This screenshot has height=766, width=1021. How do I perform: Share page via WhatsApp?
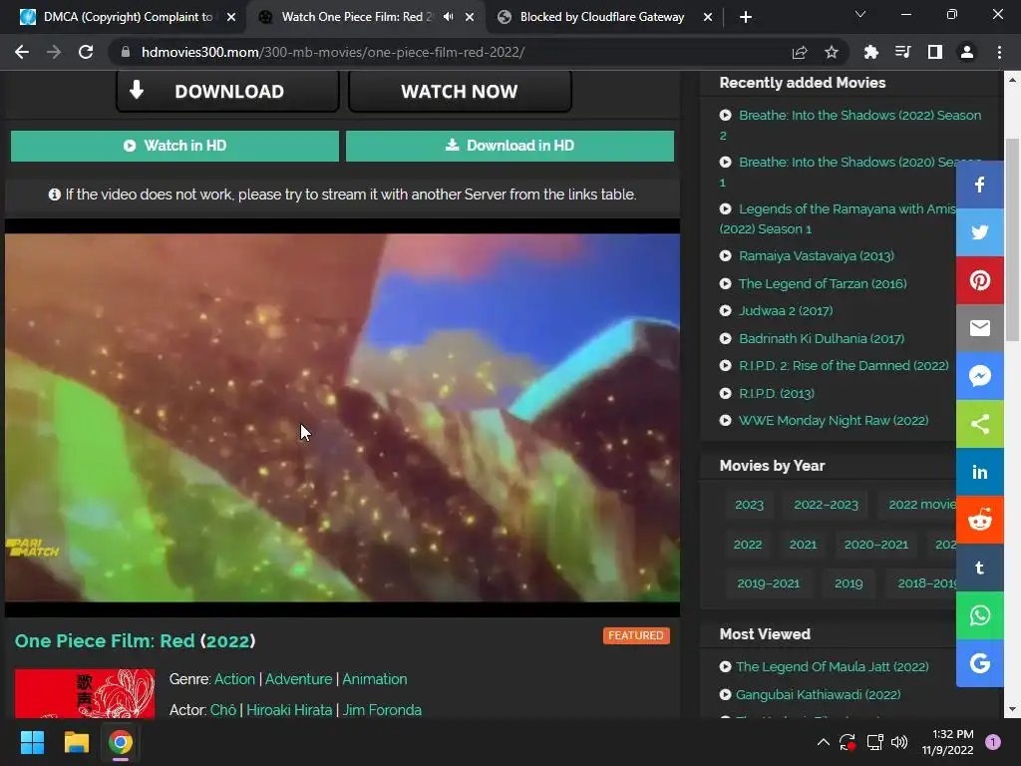979,615
